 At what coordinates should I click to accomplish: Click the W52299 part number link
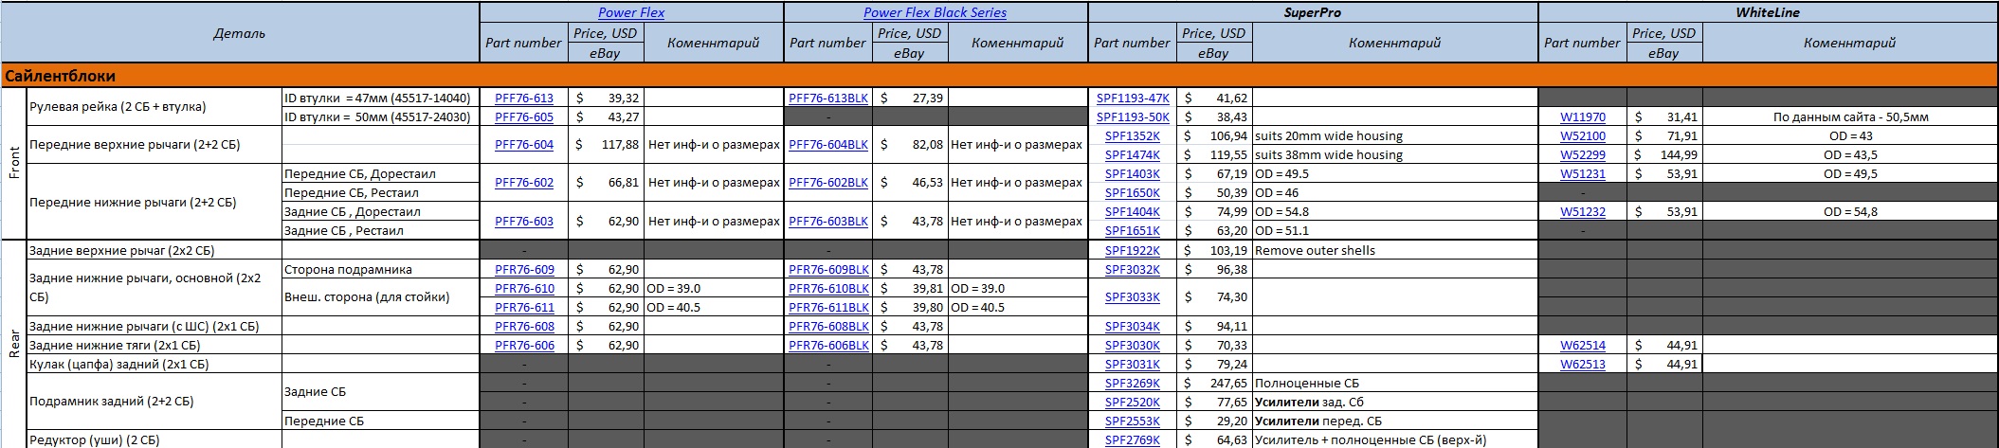pyautogui.click(x=1582, y=155)
